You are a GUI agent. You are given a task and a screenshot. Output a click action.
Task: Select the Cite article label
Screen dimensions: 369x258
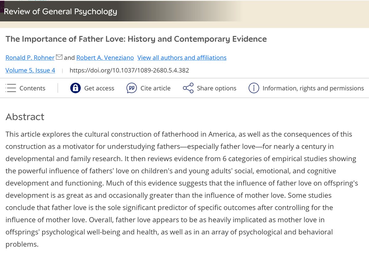coord(155,88)
